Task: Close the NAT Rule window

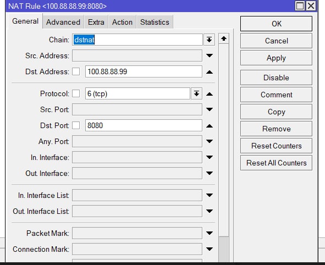Action: click(311, 6)
